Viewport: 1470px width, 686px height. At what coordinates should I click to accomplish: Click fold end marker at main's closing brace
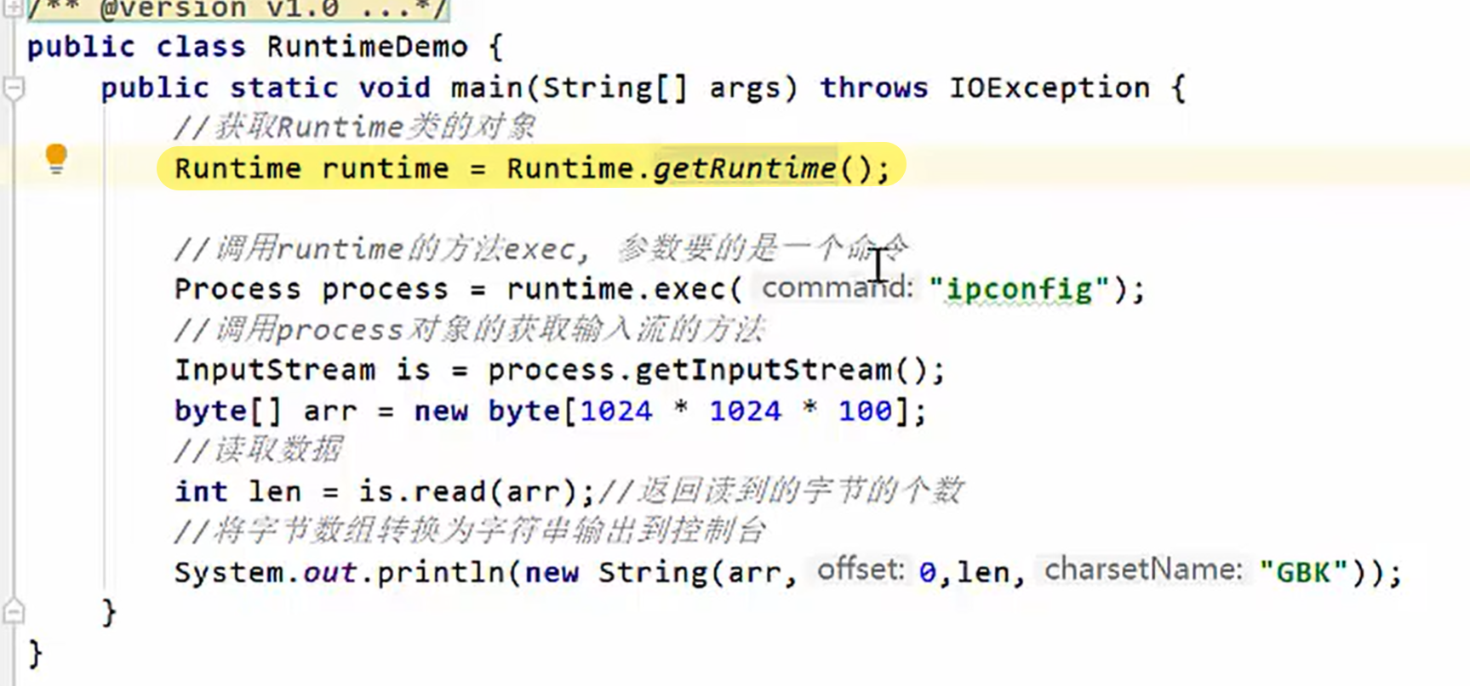click(14, 611)
